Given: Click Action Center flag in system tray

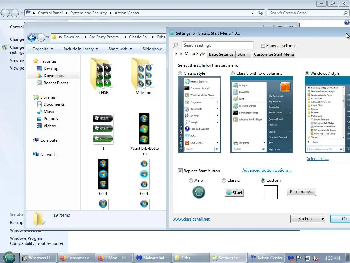Looking at the screenshot, I should point(299,258).
